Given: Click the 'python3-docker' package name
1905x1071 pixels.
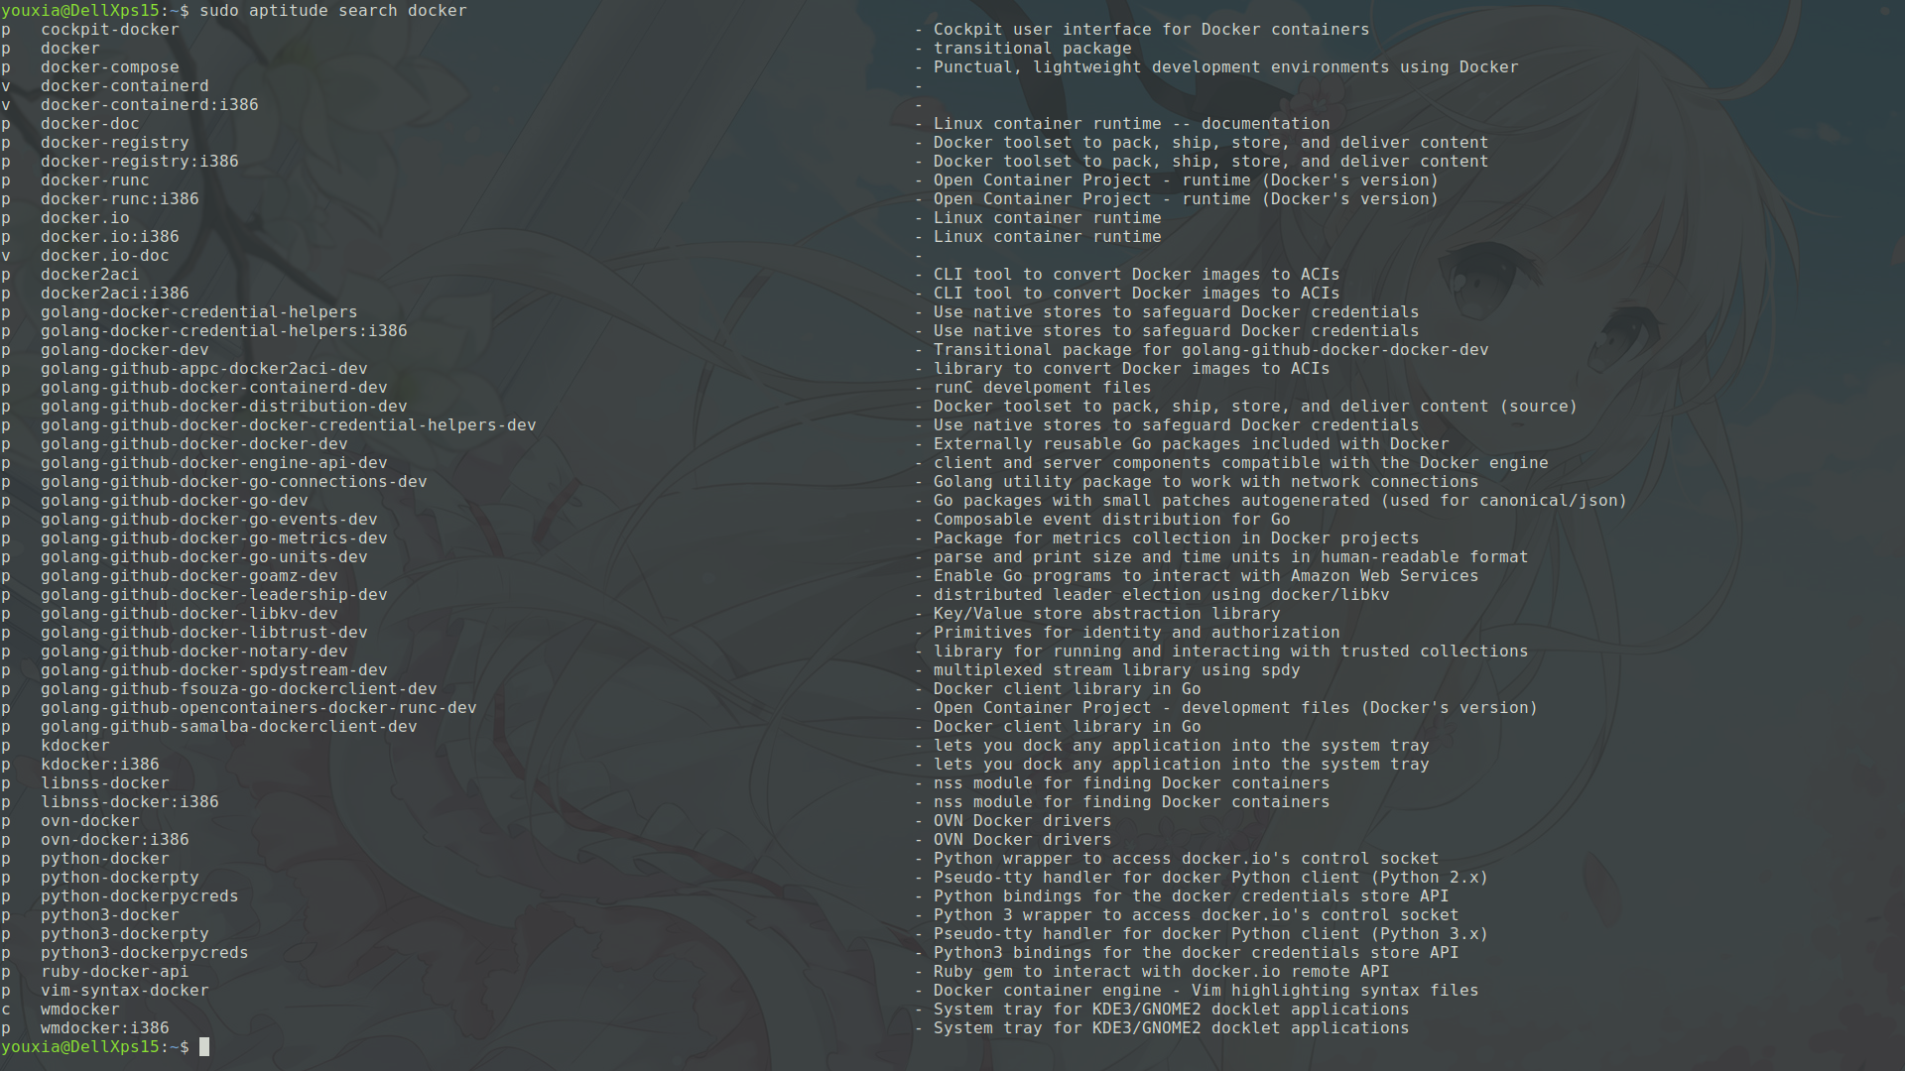Looking at the screenshot, I should click(110, 914).
